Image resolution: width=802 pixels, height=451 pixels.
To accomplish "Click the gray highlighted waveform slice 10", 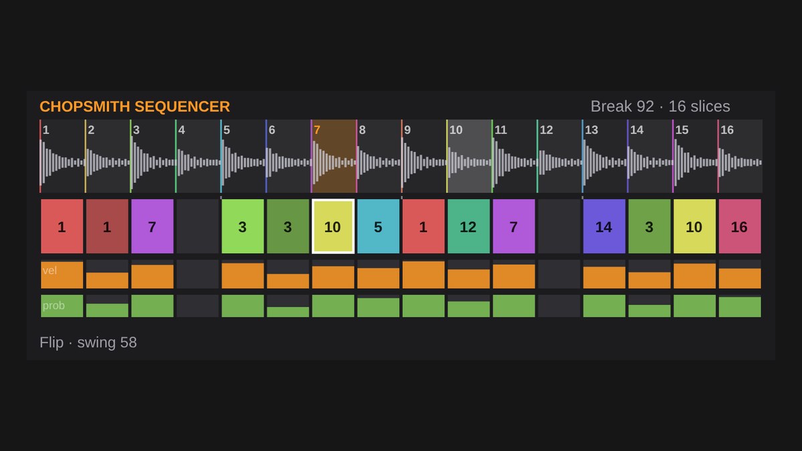I will point(469,156).
